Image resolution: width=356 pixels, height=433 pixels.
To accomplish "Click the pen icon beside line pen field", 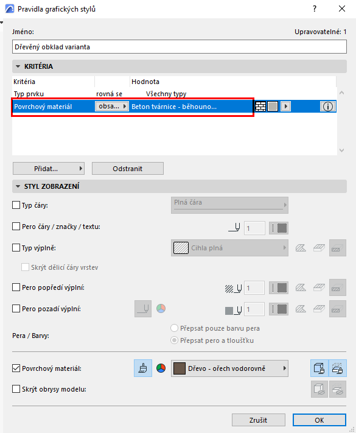I will click(x=234, y=228).
